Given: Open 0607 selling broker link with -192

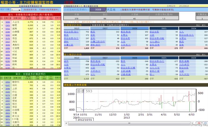Looking at the screenshot, I should [95, 61].
